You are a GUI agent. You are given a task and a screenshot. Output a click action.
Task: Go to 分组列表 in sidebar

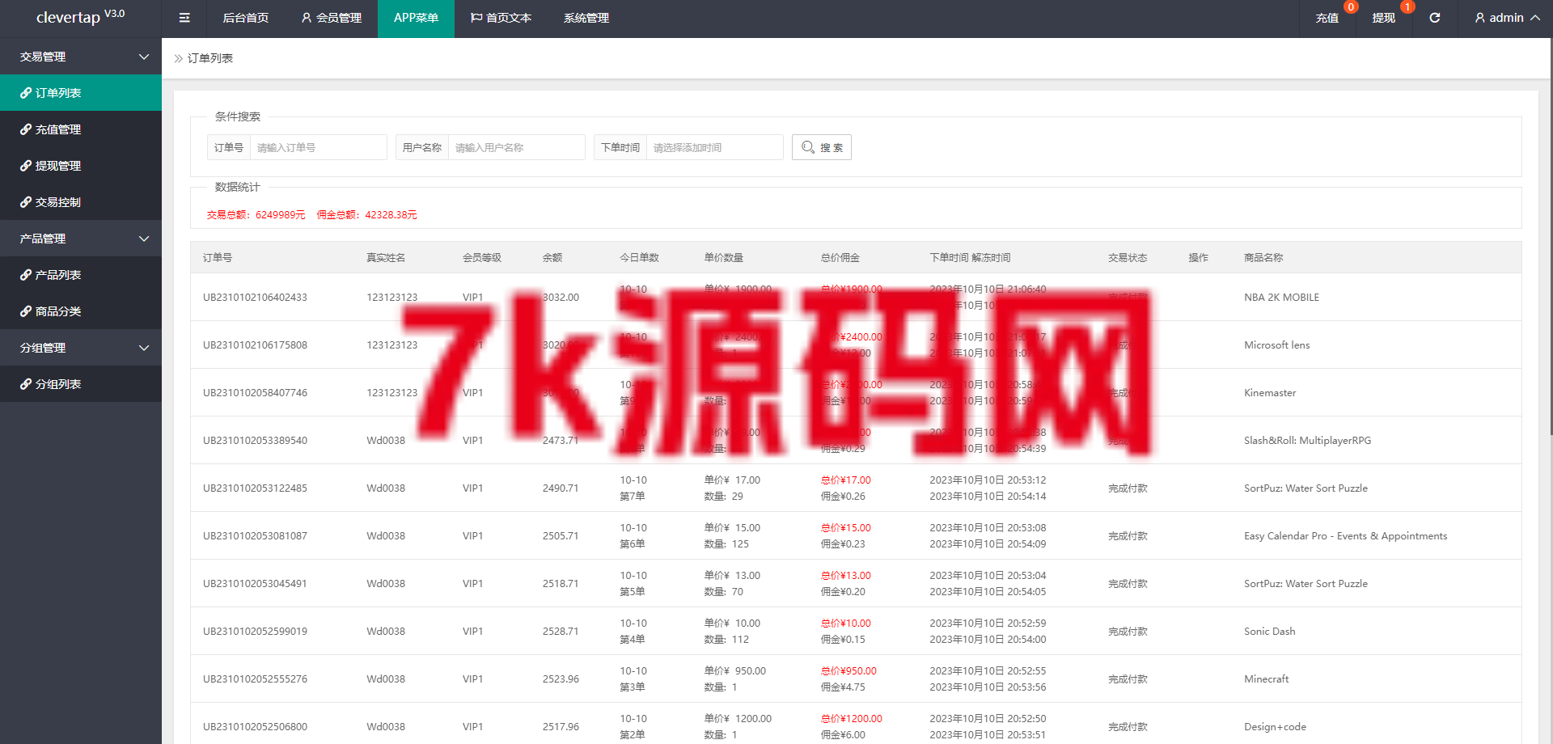(81, 384)
